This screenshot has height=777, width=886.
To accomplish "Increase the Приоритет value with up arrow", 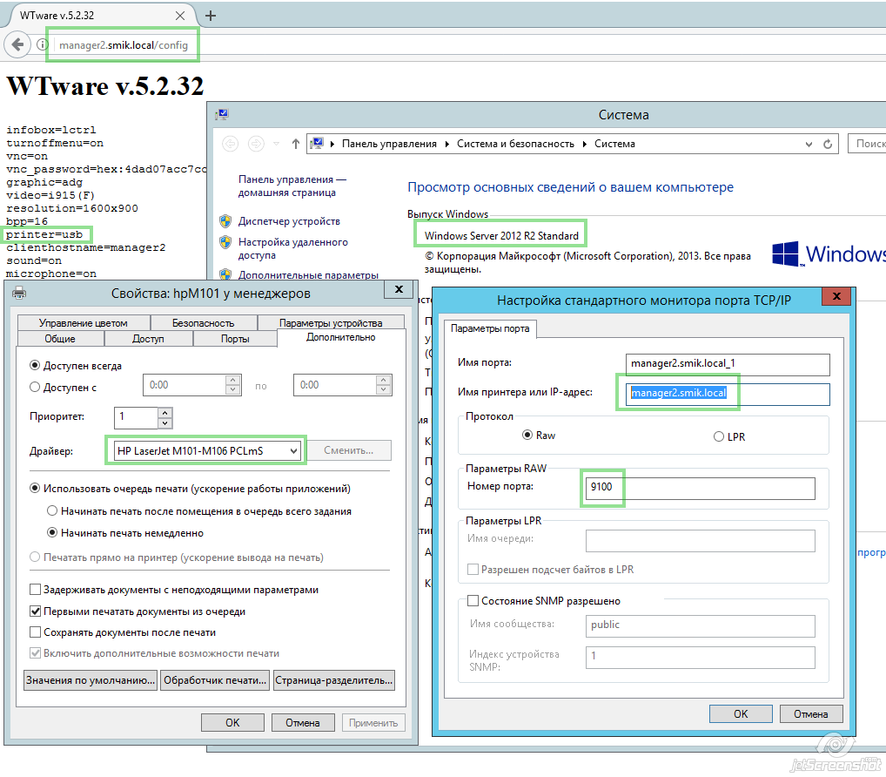I will pyautogui.click(x=165, y=412).
